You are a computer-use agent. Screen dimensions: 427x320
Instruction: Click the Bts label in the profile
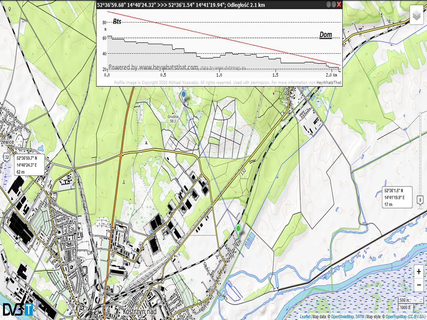click(117, 22)
